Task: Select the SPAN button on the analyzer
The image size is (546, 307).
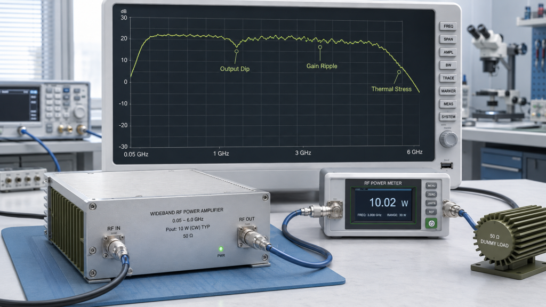Action: coord(448,39)
